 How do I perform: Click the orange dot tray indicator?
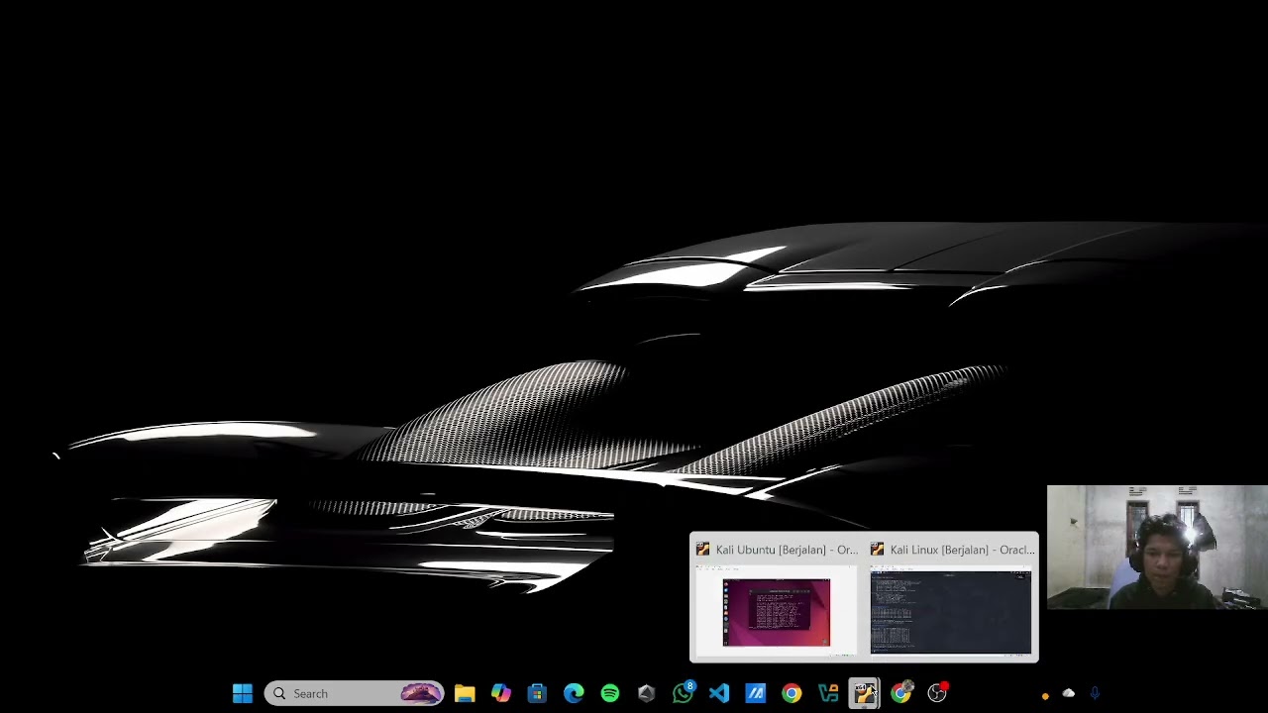[1045, 696]
